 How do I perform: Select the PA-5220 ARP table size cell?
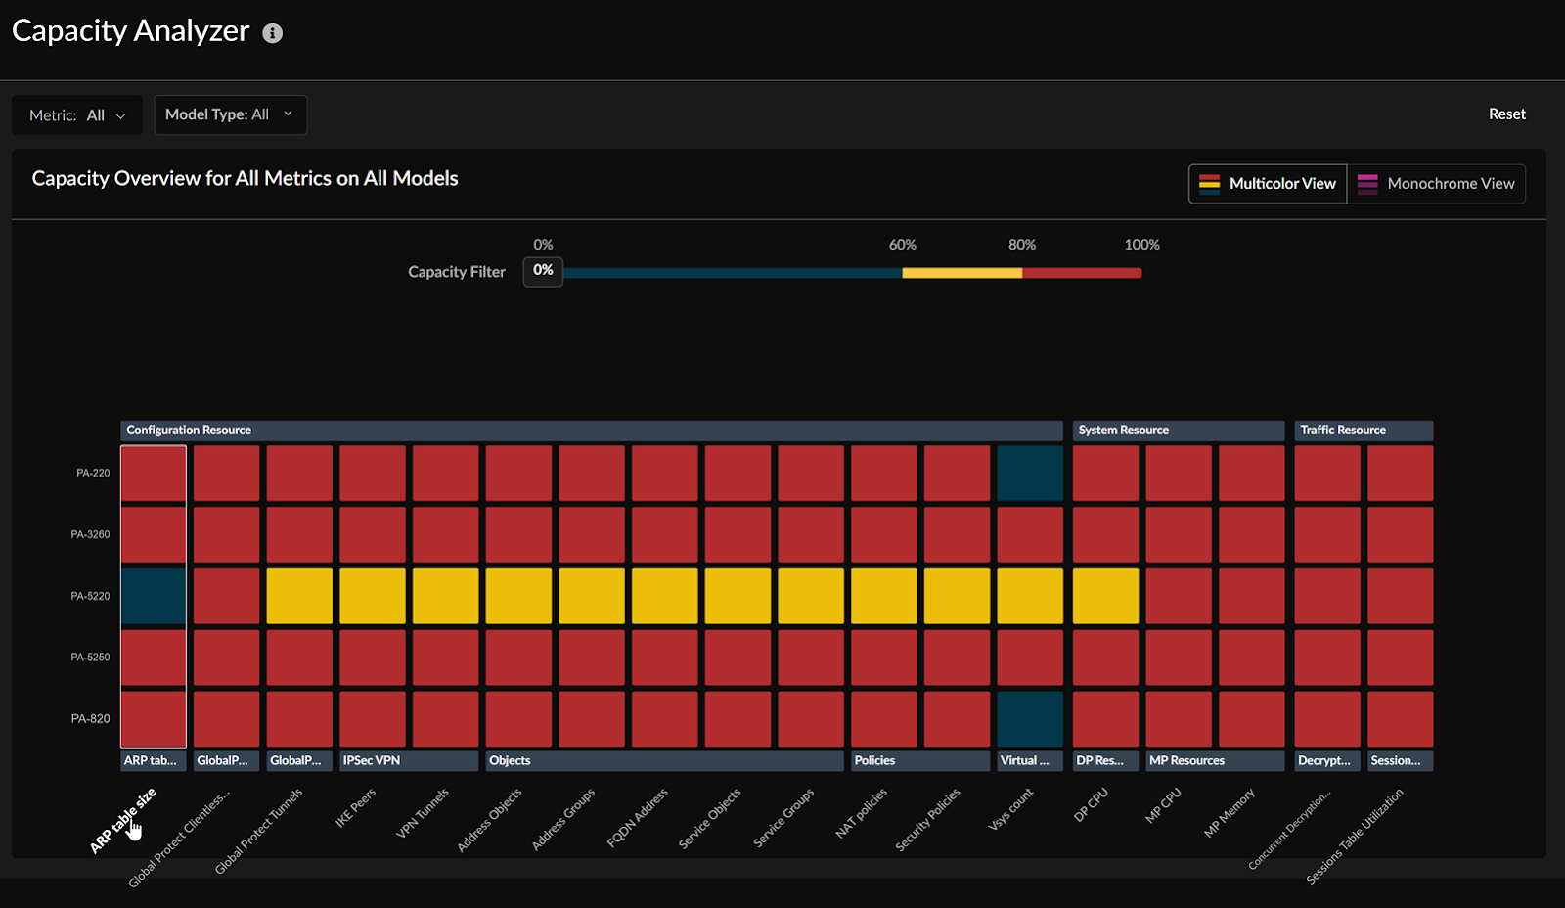pyautogui.click(x=154, y=596)
